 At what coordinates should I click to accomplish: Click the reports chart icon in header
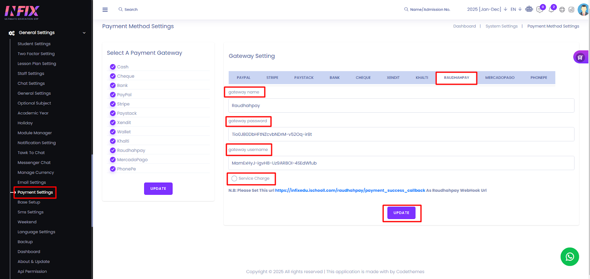(571, 10)
